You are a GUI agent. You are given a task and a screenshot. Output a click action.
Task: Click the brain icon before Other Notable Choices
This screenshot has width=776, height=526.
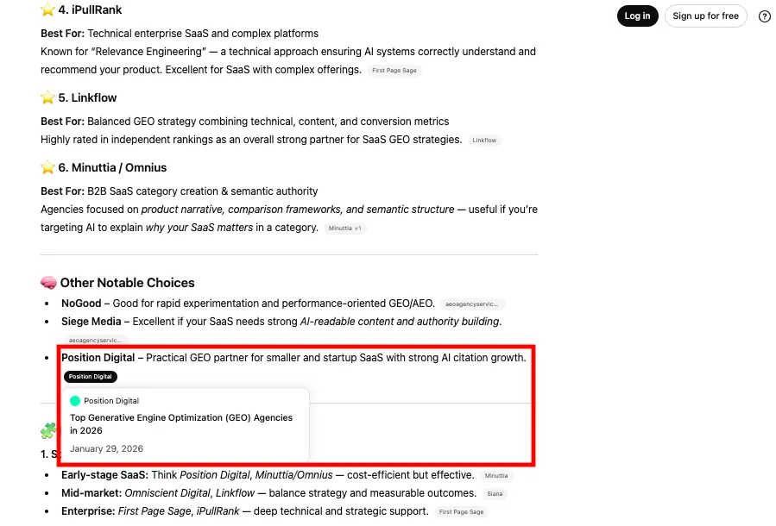click(48, 283)
